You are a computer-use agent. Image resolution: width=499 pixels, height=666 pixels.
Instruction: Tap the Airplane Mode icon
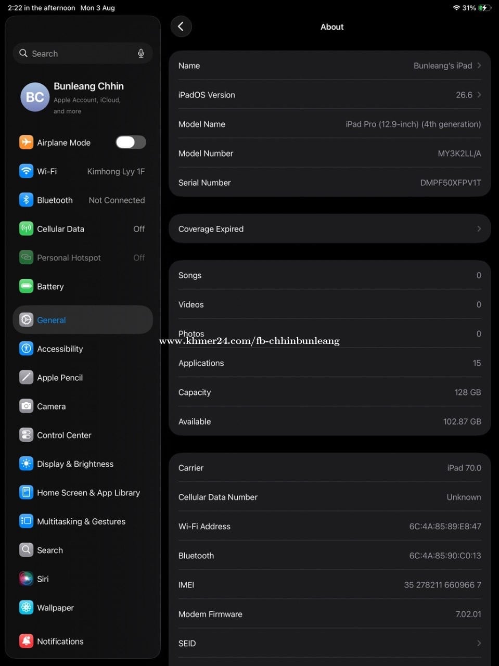[x=26, y=142]
